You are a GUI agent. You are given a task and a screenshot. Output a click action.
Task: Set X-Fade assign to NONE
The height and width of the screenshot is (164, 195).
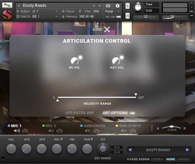click(x=171, y=159)
